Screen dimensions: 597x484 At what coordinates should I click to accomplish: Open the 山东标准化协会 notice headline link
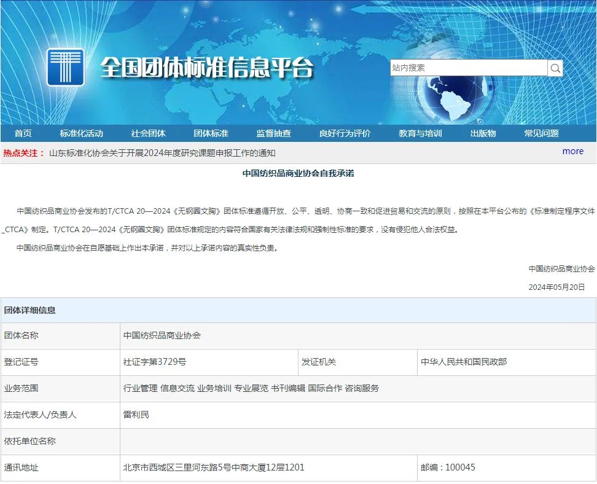[x=162, y=153]
